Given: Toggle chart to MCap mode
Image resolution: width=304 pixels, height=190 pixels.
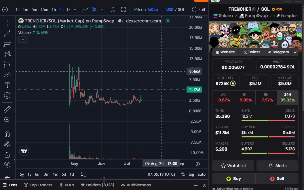Looking at the screenshot, I should point(153,9).
